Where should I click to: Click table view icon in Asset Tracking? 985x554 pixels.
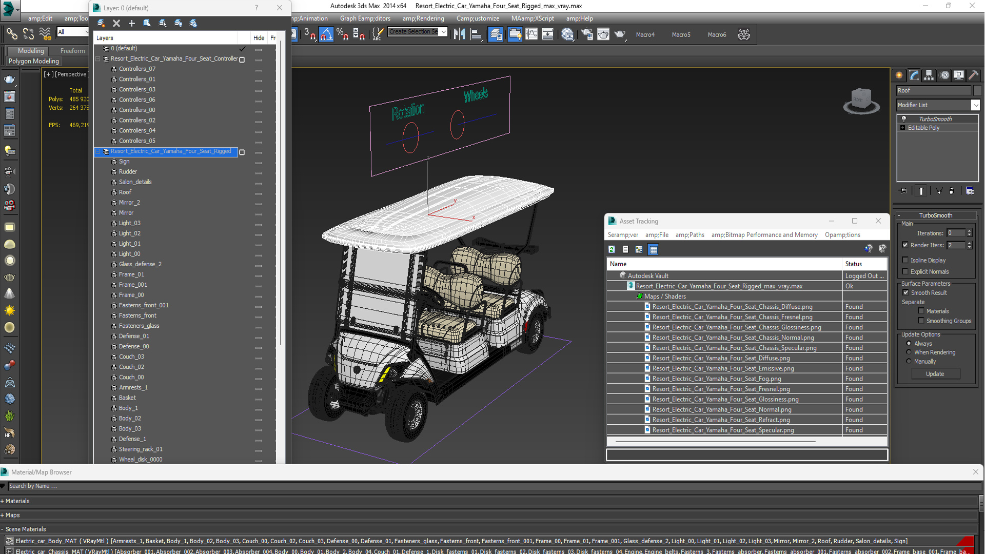(x=653, y=249)
